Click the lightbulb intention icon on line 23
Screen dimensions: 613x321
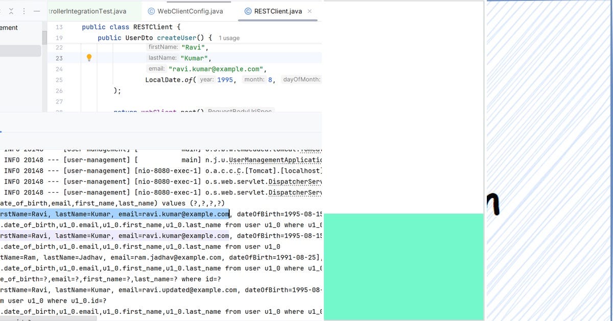coord(89,58)
